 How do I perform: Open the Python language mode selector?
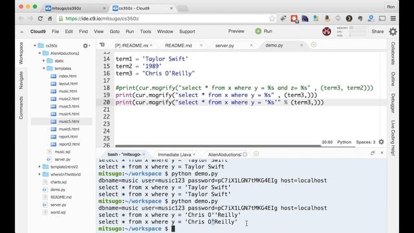(344, 142)
